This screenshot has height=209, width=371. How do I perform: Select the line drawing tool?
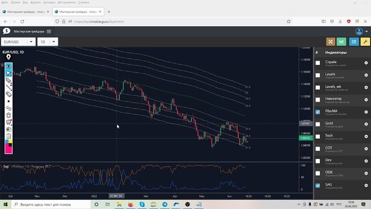point(9,88)
